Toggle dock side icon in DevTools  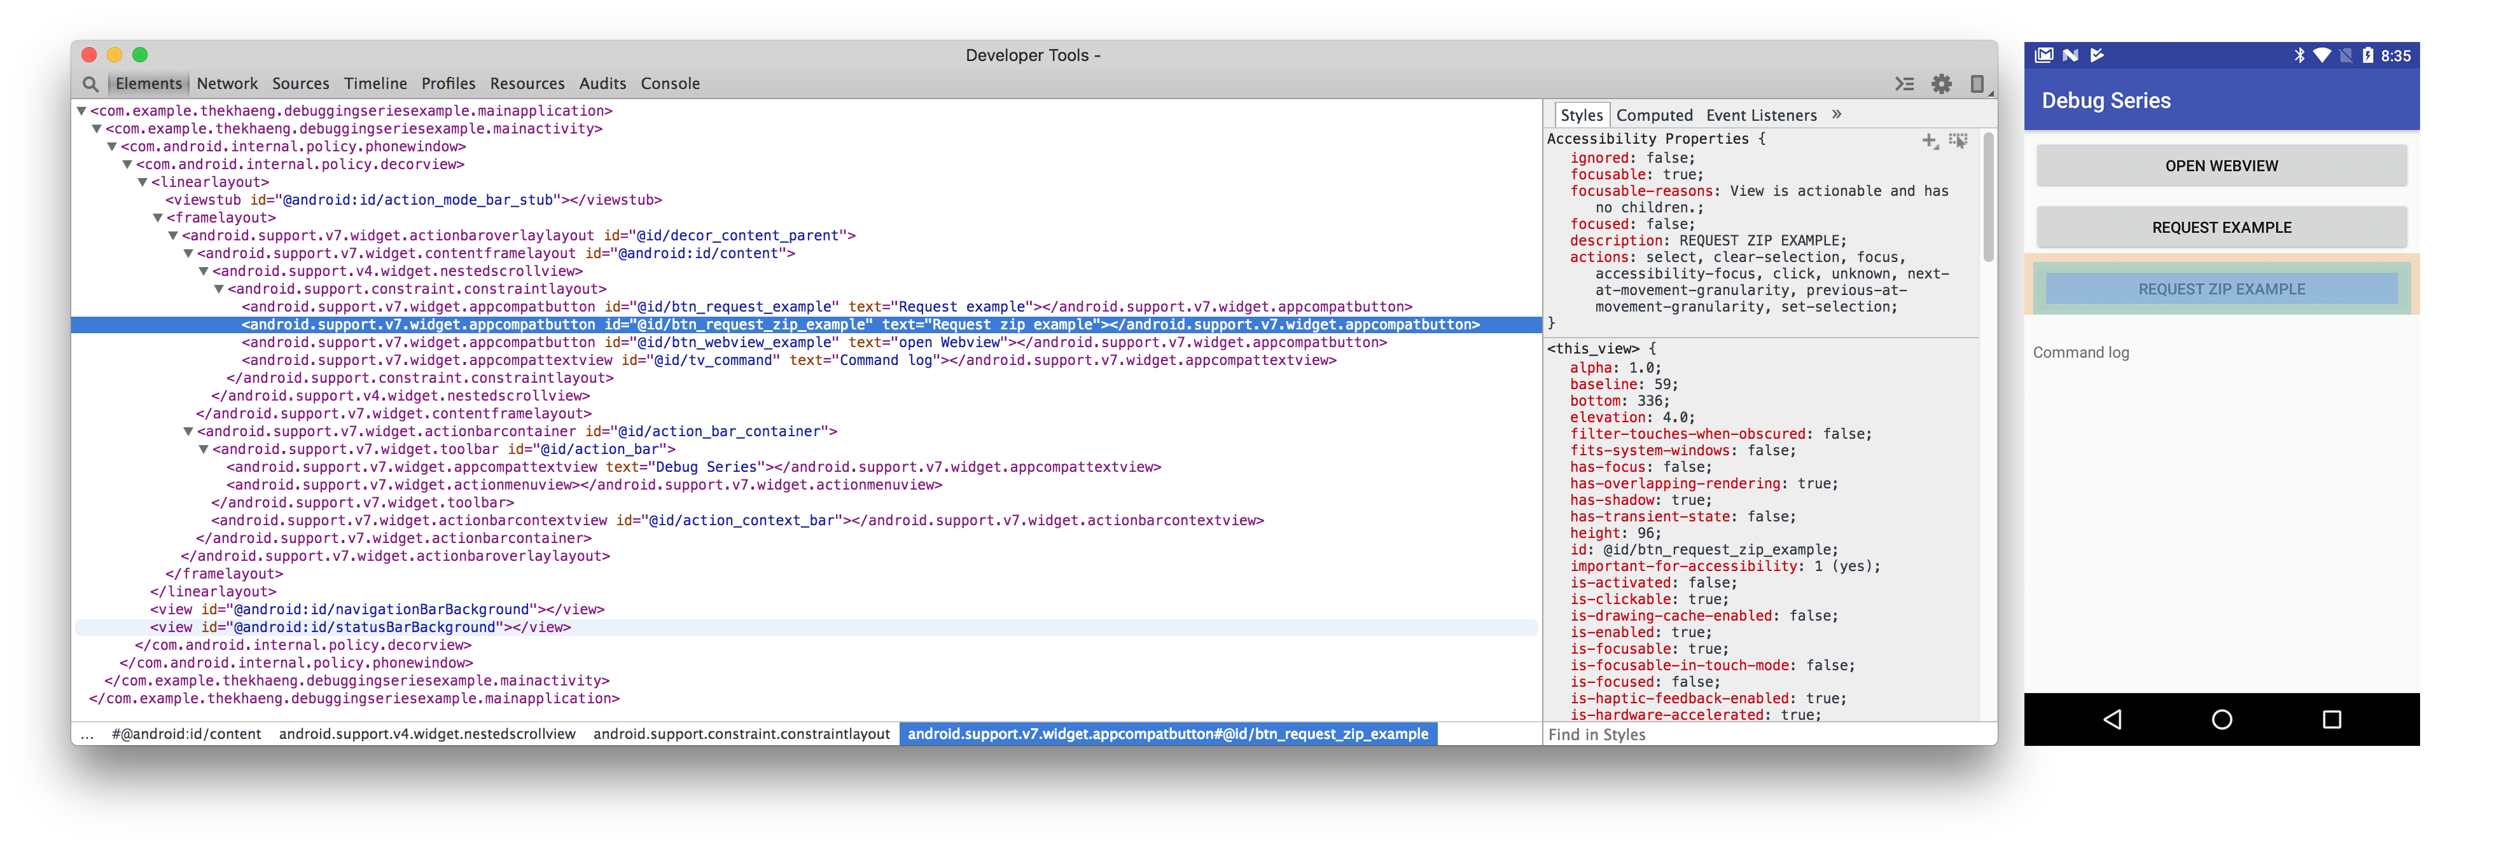[1977, 84]
